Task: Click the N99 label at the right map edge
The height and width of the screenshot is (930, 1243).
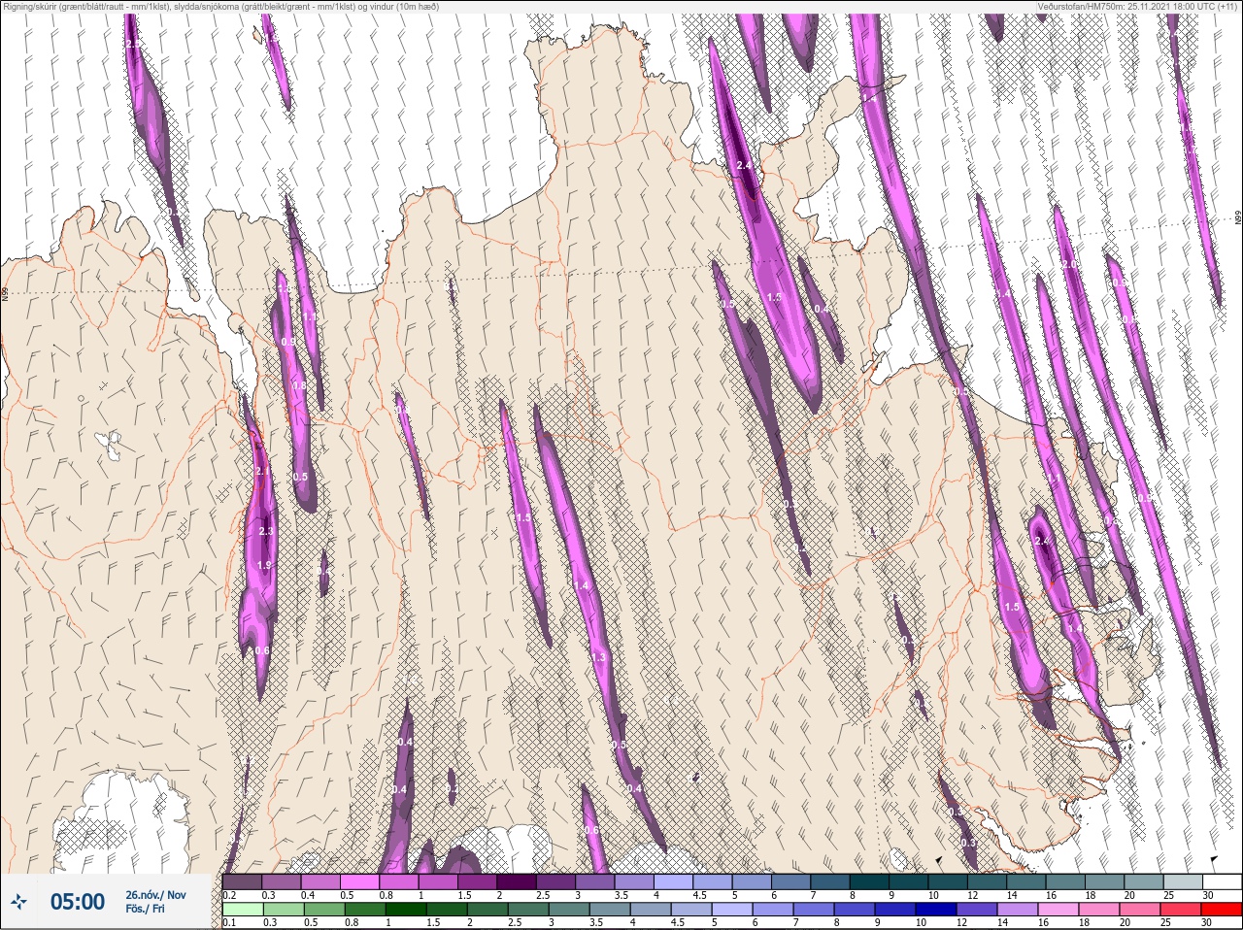Action: [1238, 219]
